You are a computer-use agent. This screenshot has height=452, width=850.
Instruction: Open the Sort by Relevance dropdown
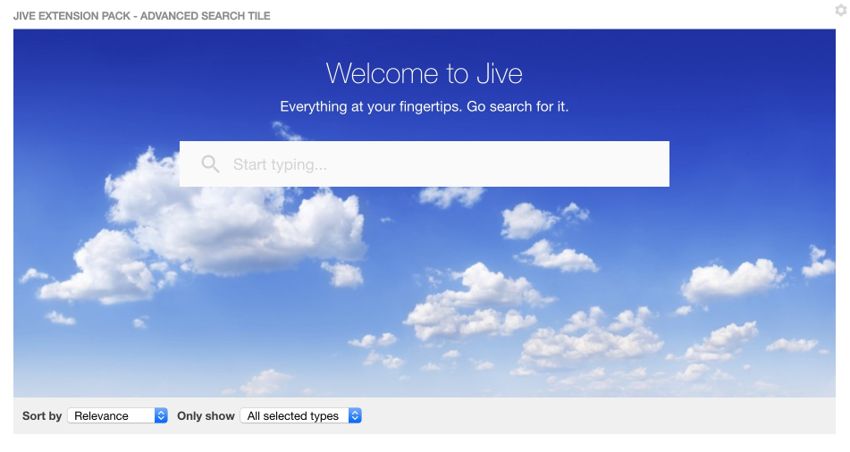(x=118, y=415)
